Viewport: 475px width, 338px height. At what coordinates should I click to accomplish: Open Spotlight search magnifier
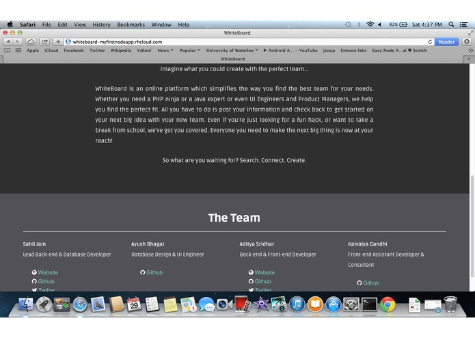coord(451,24)
